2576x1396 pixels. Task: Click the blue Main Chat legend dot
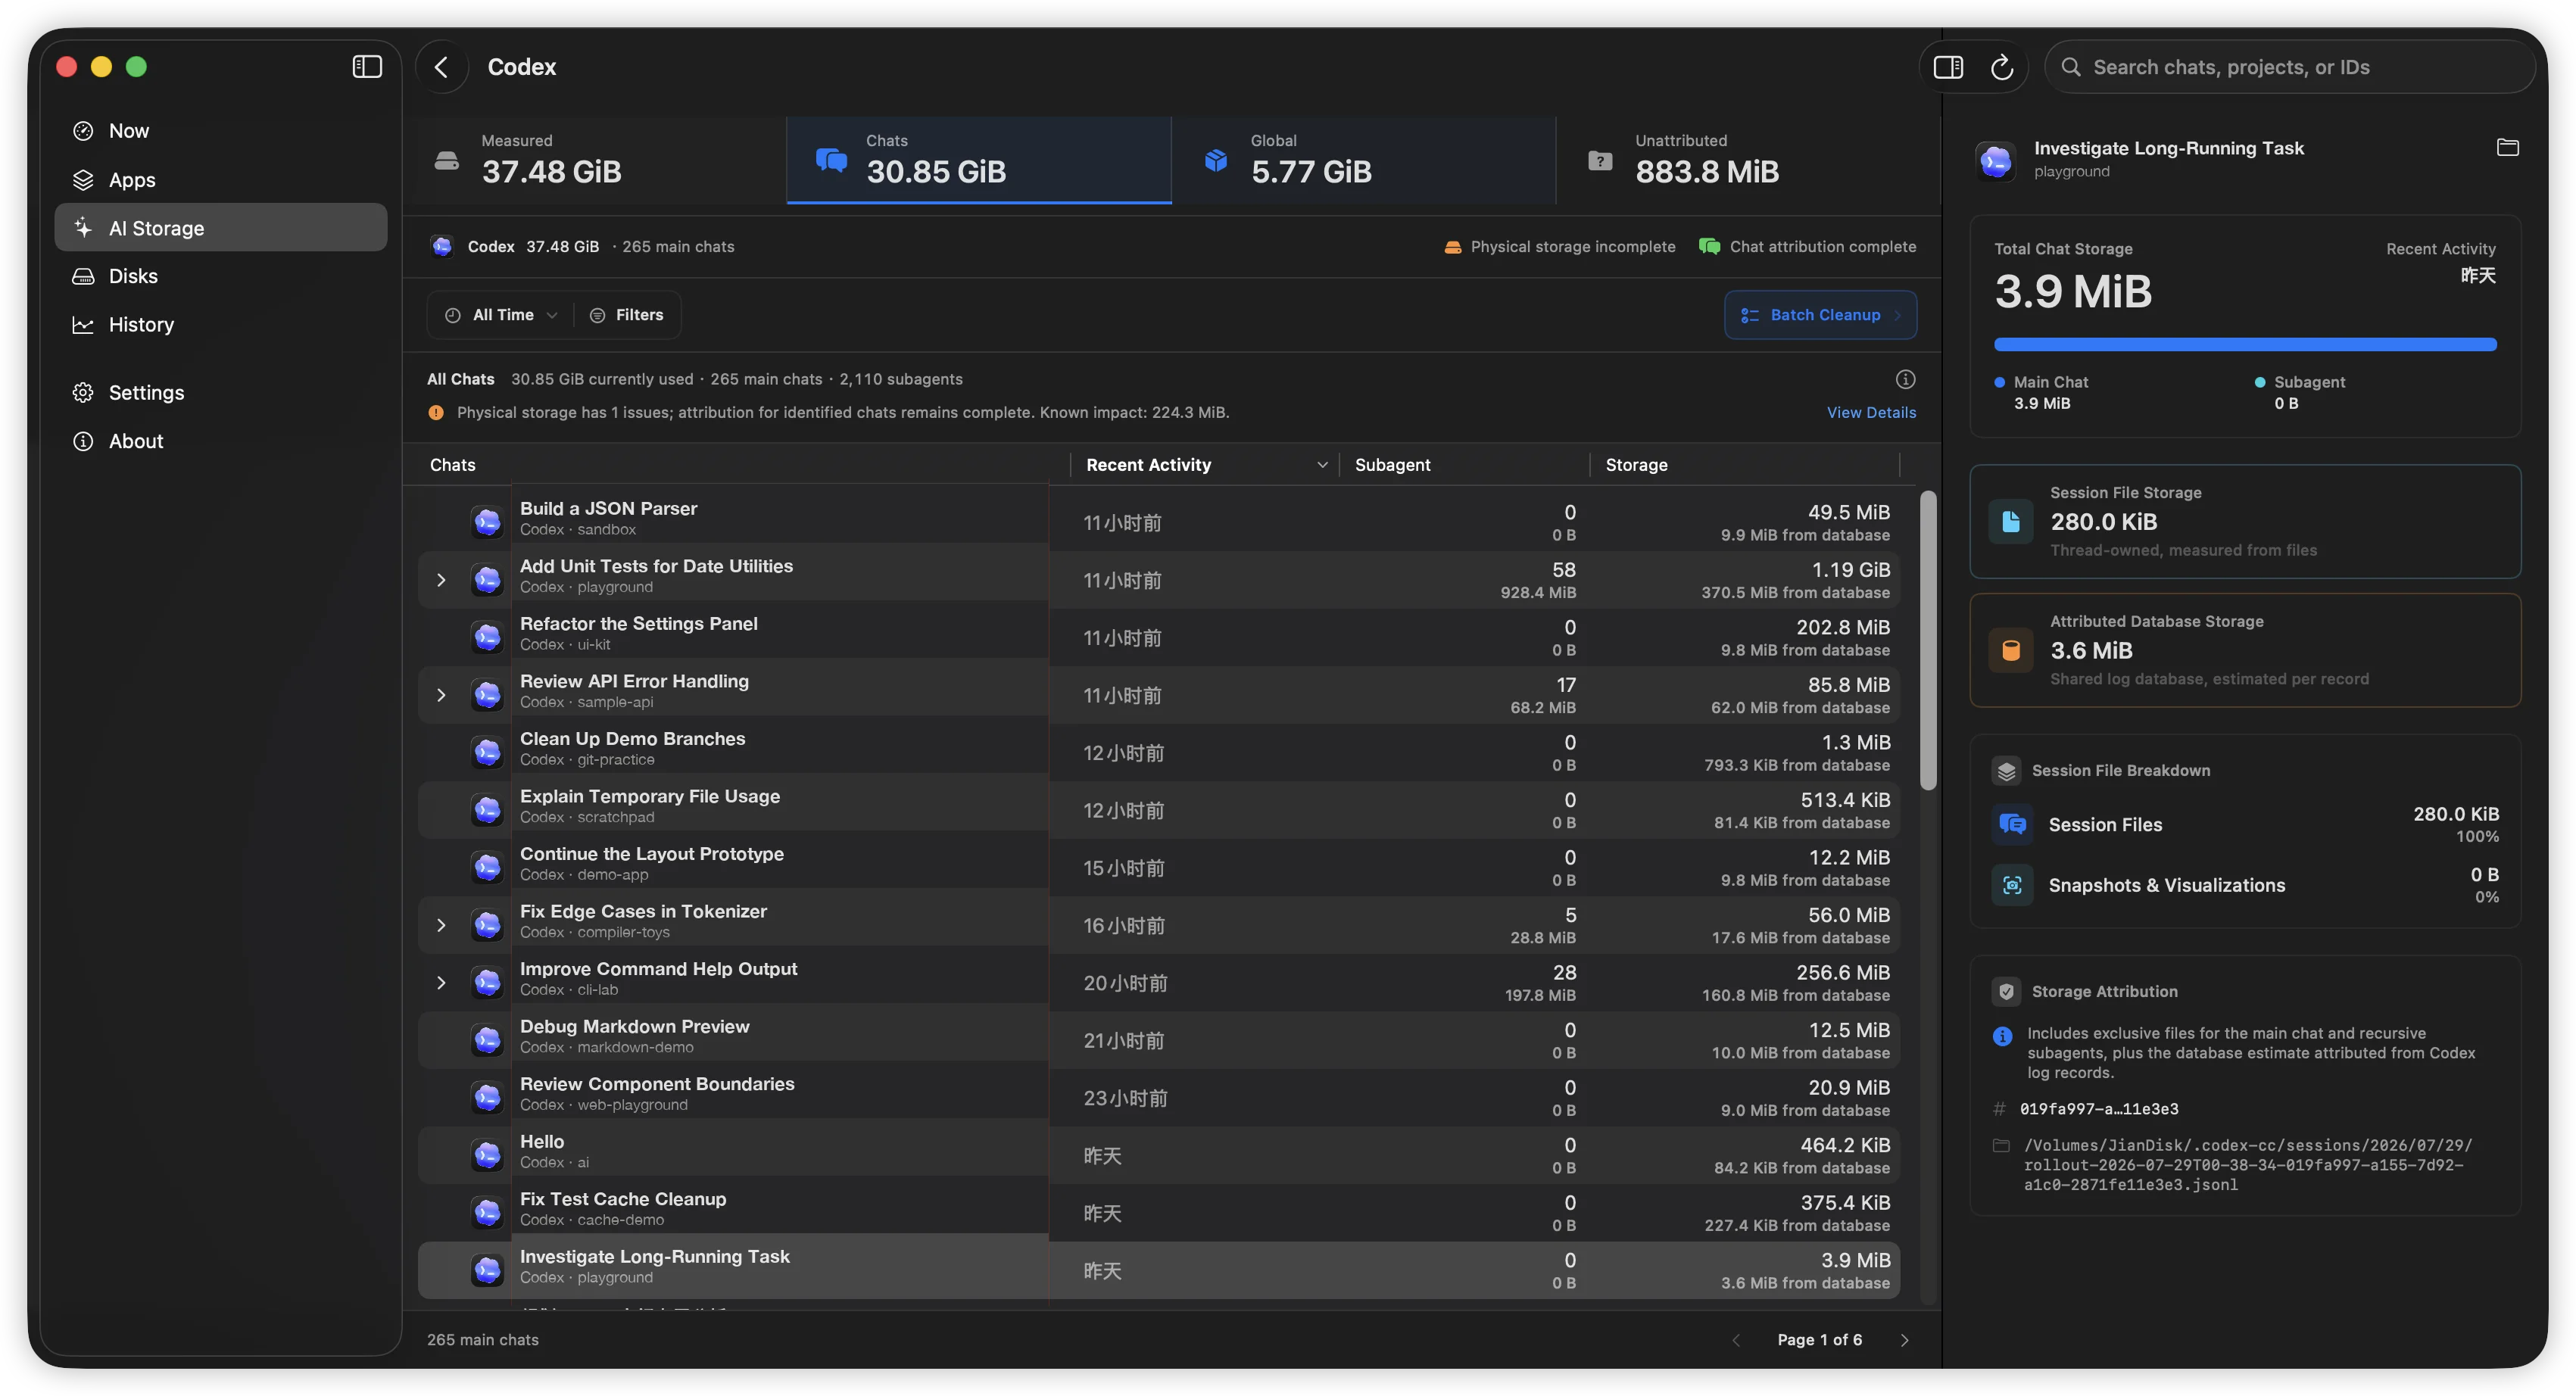pyautogui.click(x=1999, y=382)
